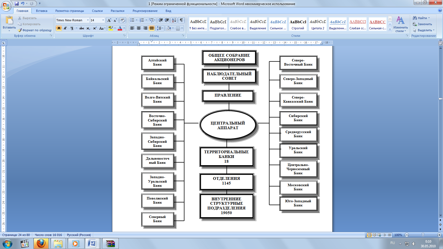Open the Change Case (Аа) menu
The height and width of the screenshot is (249, 443).
click(x=102, y=28)
